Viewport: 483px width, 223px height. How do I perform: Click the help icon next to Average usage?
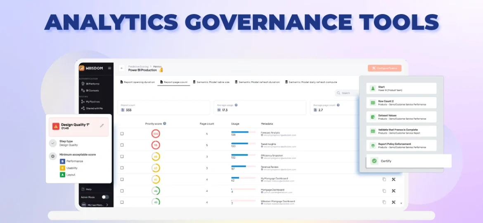236,105
